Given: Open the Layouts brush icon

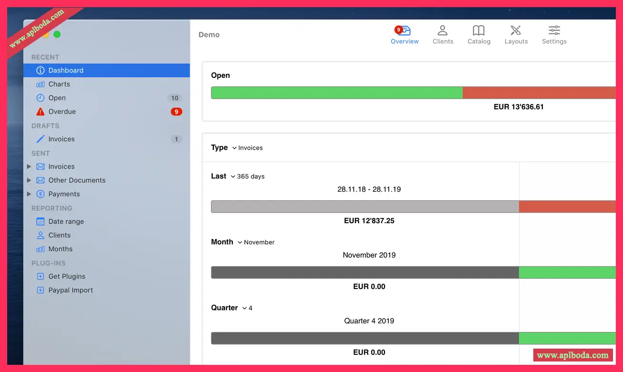Looking at the screenshot, I should point(516,31).
